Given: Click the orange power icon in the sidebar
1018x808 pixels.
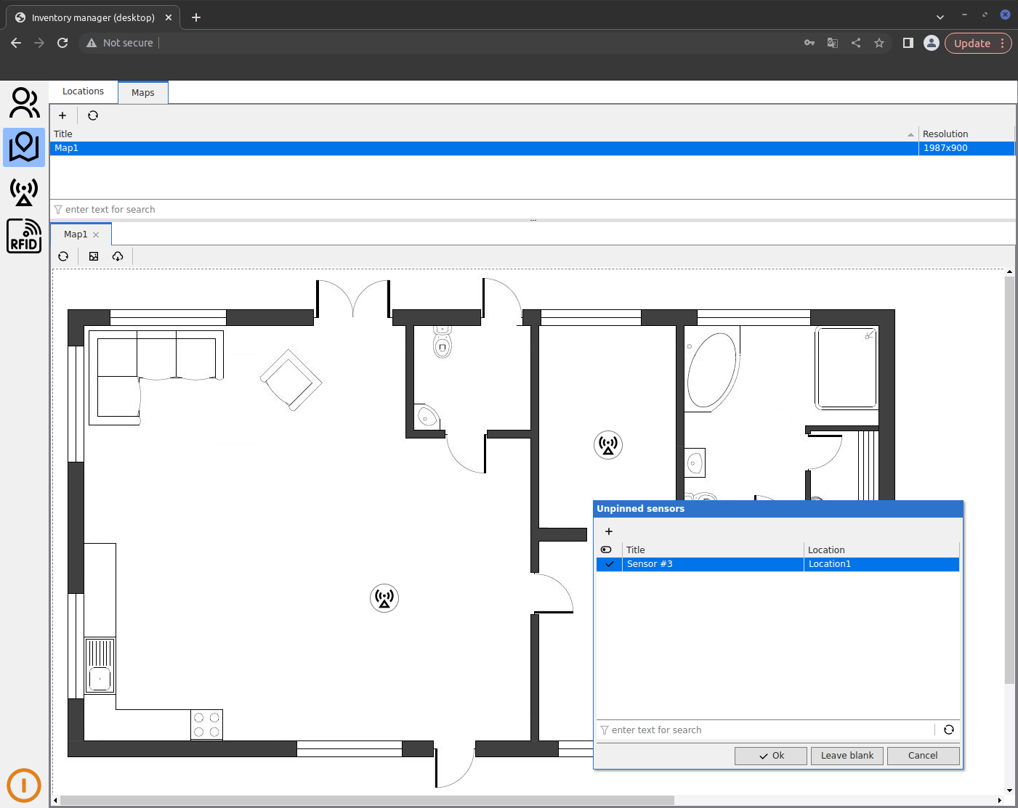Looking at the screenshot, I should coord(24,785).
